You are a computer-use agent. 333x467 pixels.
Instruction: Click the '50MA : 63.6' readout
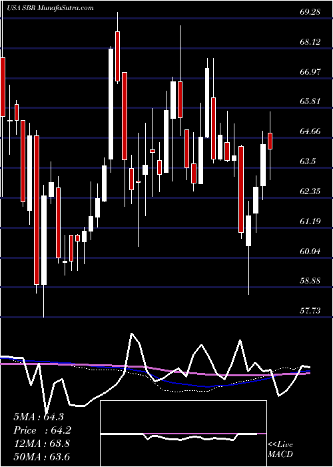(41, 457)
